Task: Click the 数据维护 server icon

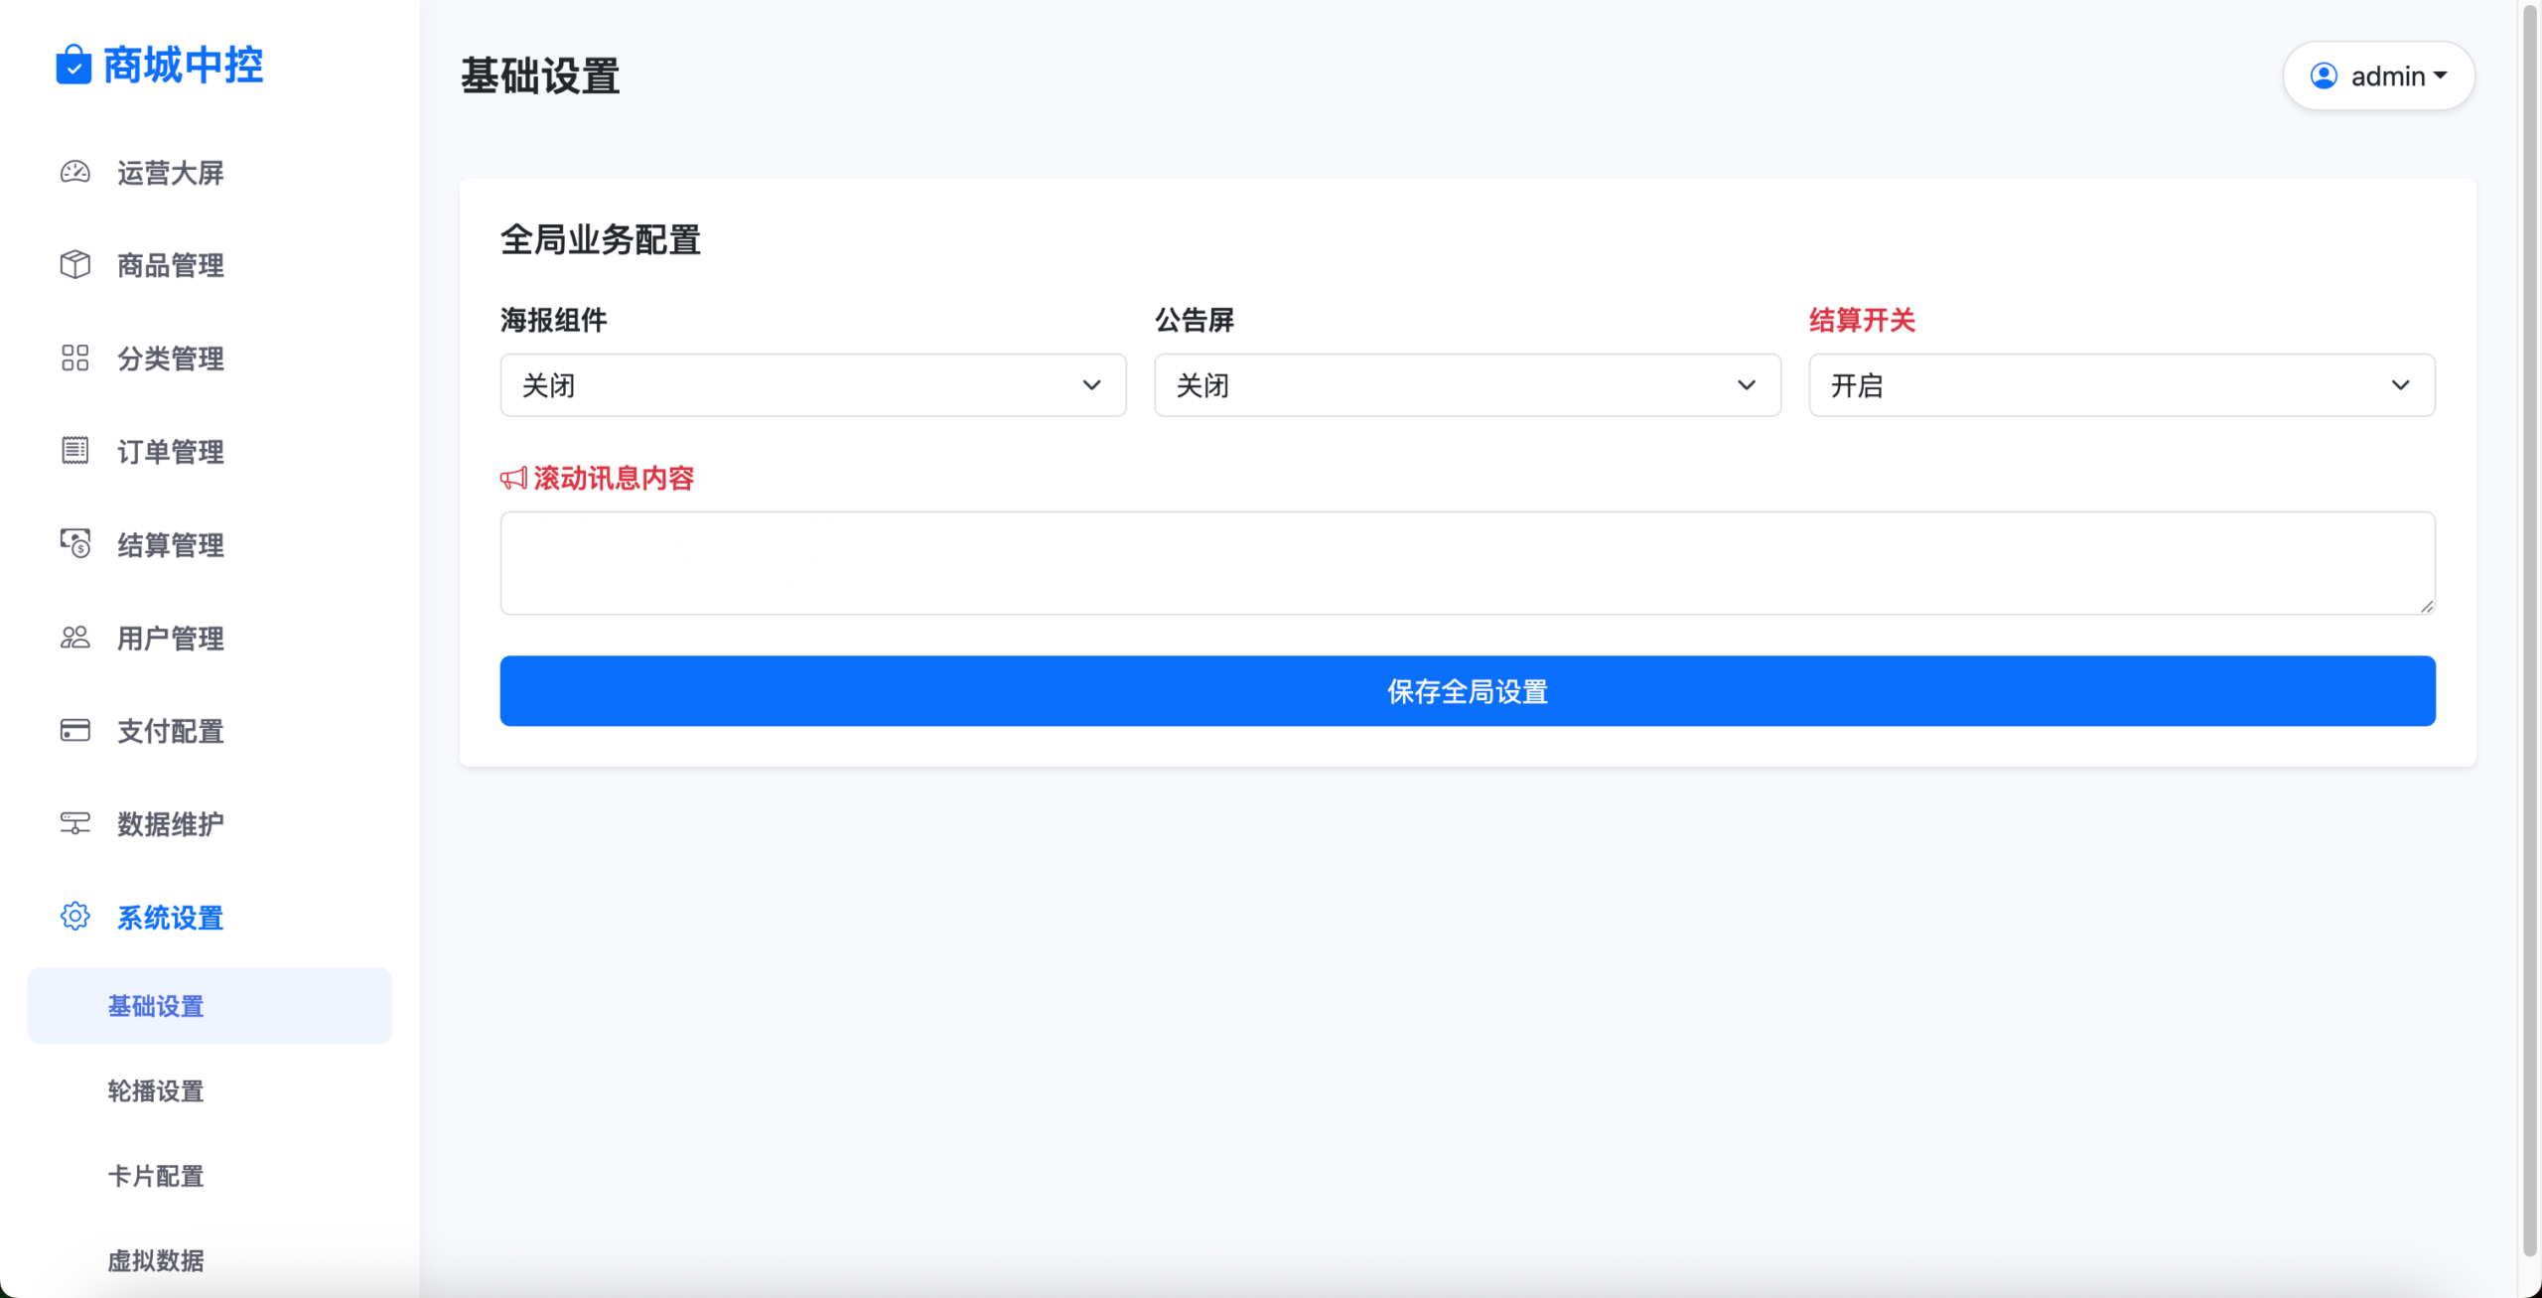Action: (x=74, y=823)
